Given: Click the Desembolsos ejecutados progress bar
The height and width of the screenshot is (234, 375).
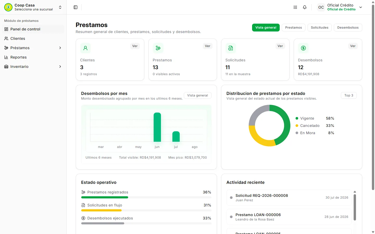Looking at the screenshot, I should click(146, 223).
